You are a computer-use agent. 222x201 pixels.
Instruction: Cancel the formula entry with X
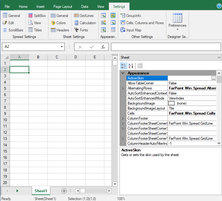[x=80, y=47]
